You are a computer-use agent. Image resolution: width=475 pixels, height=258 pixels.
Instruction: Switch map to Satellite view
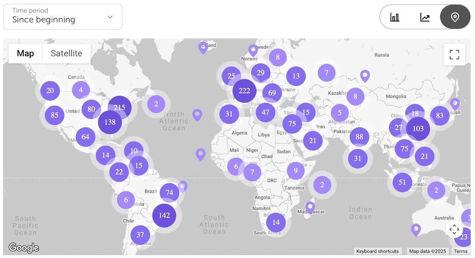(66, 53)
